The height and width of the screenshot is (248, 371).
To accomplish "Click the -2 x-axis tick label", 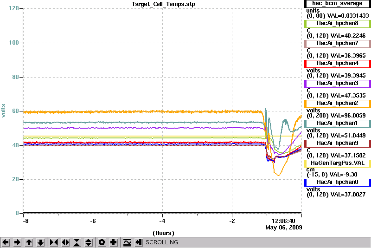I will (x=232, y=221).
